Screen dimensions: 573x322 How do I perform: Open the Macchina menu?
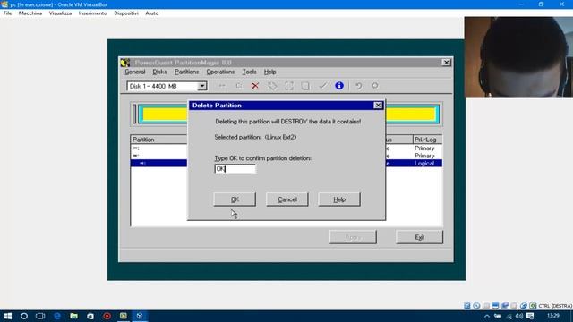(x=30, y=13)
